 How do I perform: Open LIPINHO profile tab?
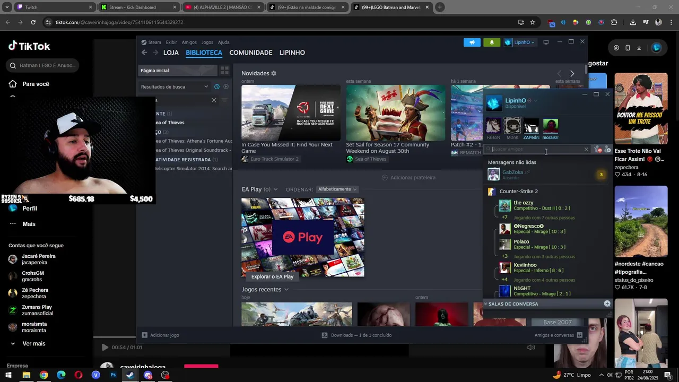292,53
